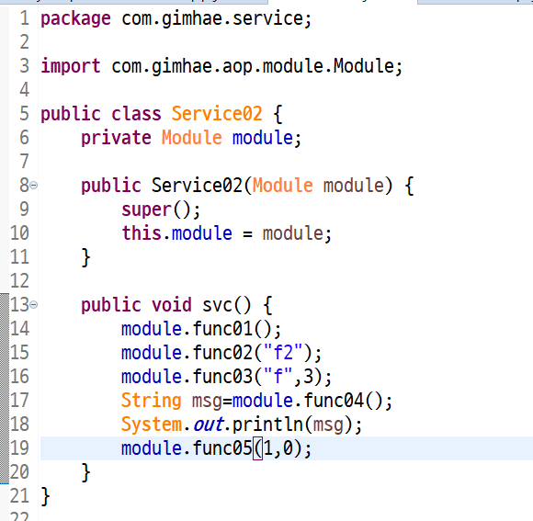The width and height of the screenshot is (533, 521).
Task: Click italic 'out' field on line 18
Action: click(x=208, y=425)
